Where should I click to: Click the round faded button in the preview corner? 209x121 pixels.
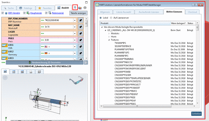point(5,78)
